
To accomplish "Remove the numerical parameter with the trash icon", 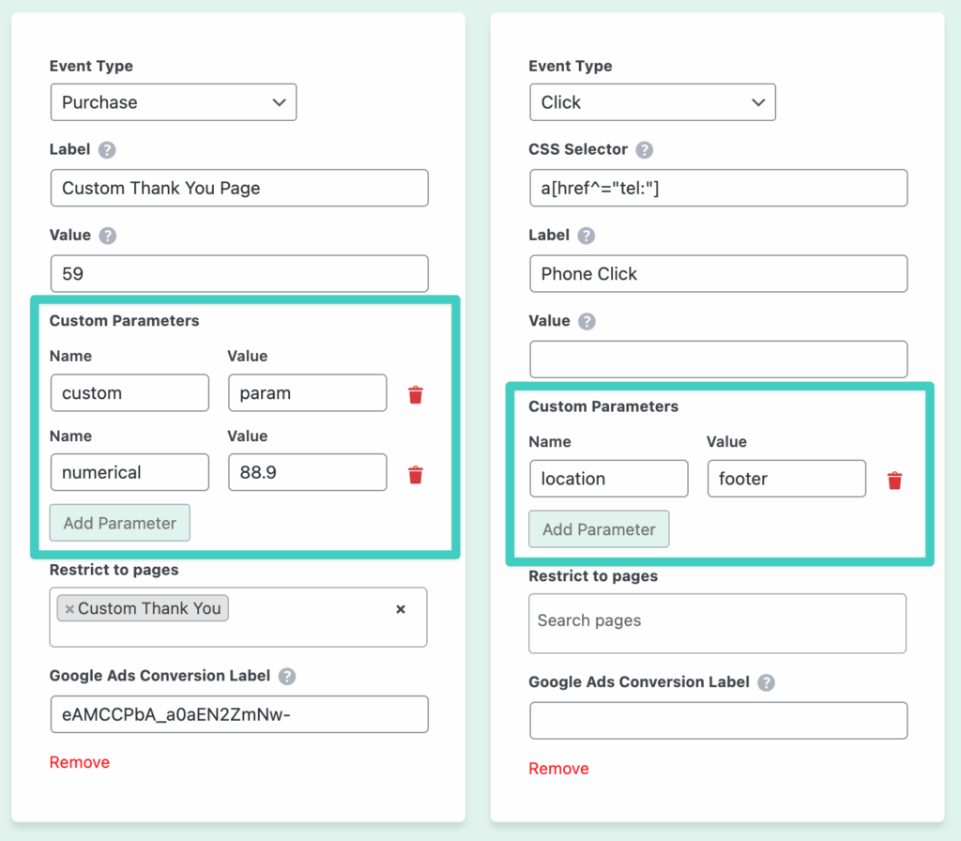I will point(416,475).
